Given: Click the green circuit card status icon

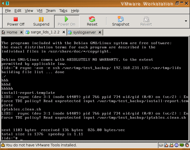Looking at the screenshot, I should pos(182,145).
